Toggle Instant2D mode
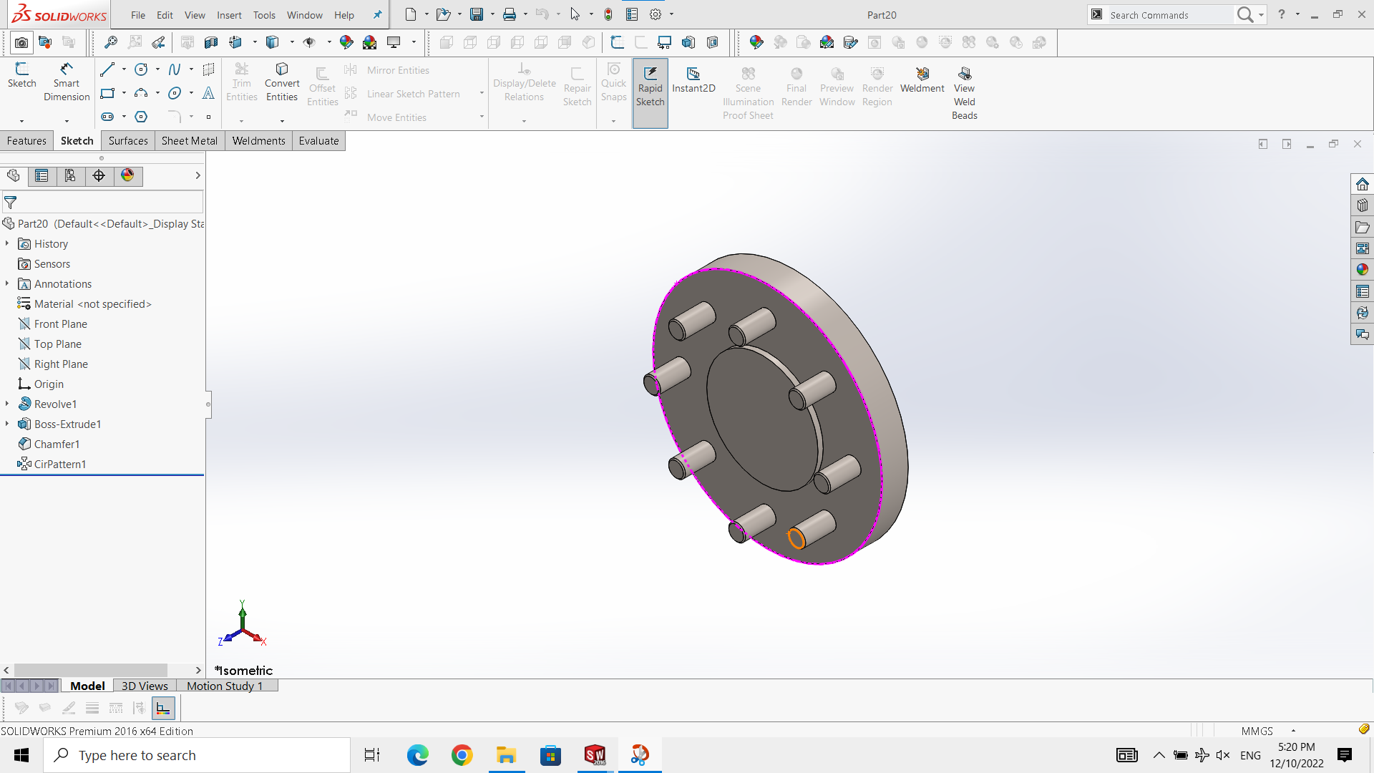1374x773 pixels. (x=693, y=79)
